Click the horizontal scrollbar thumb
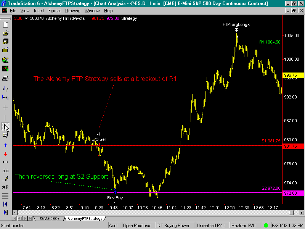Image resolution: width=305 pixels, height=229 pixels. coord(291,213)
